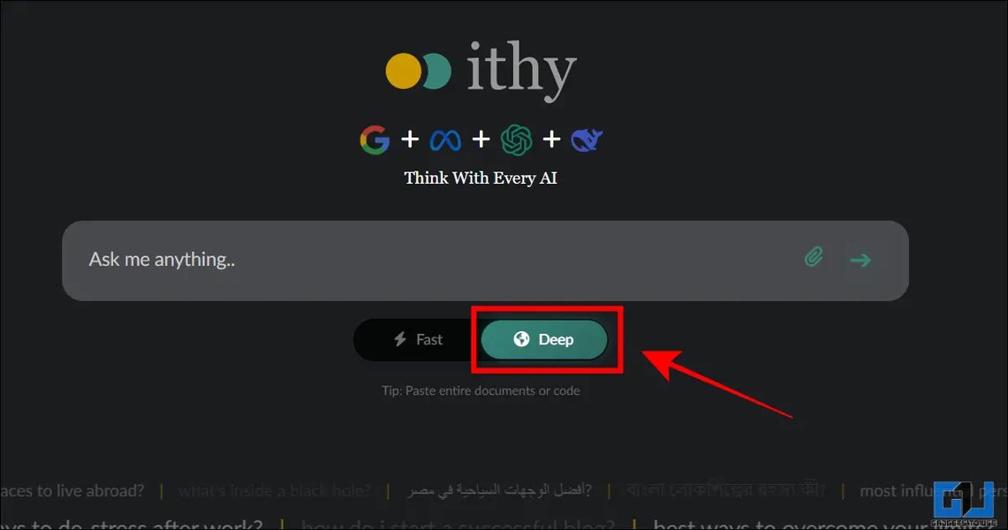Switch to Fast mode

(x=418, y=340)
